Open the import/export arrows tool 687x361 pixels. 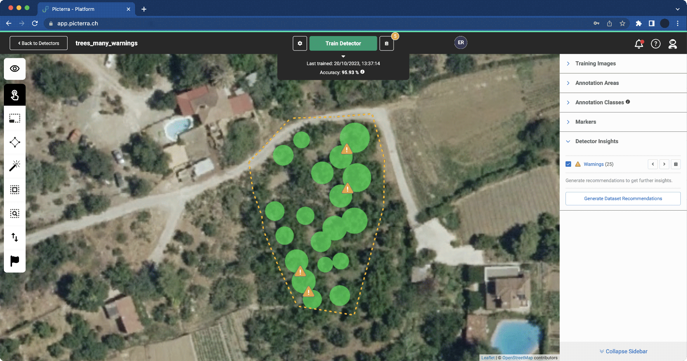pyautogui.click(x=15, y=237)
